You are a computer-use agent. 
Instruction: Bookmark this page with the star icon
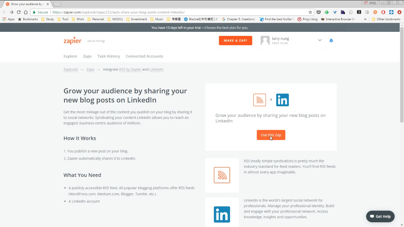tap(310, 12)
